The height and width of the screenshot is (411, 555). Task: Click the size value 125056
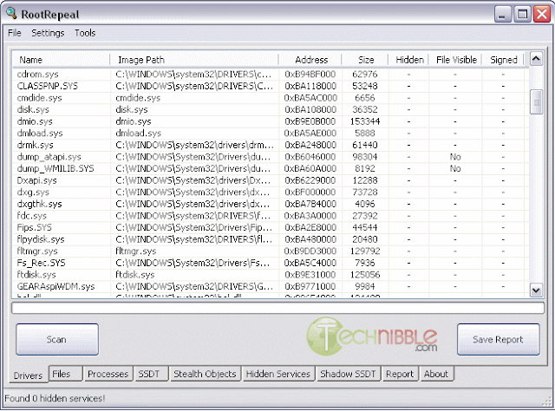365,275
